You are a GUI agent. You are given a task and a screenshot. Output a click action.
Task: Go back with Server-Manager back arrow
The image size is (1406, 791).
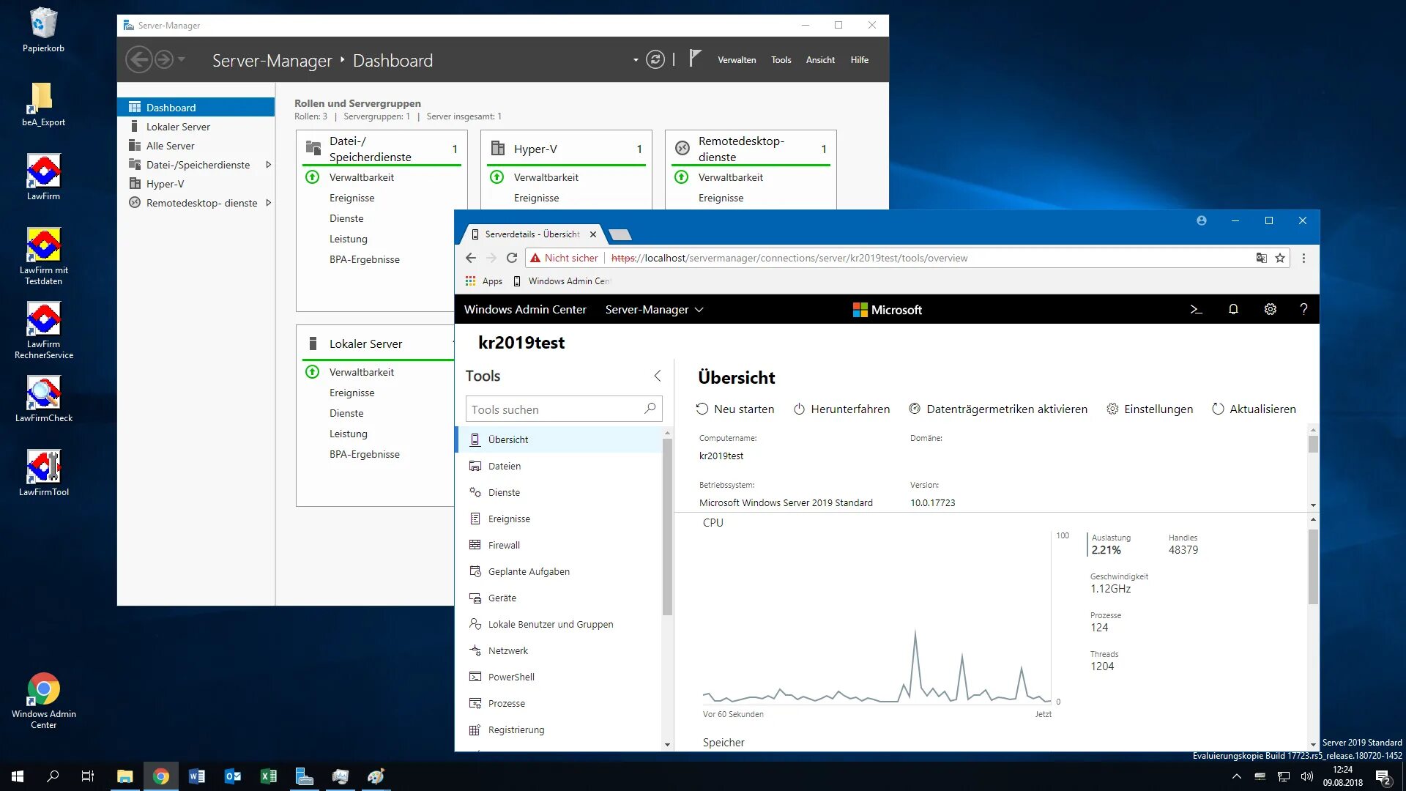coord(139,59)
